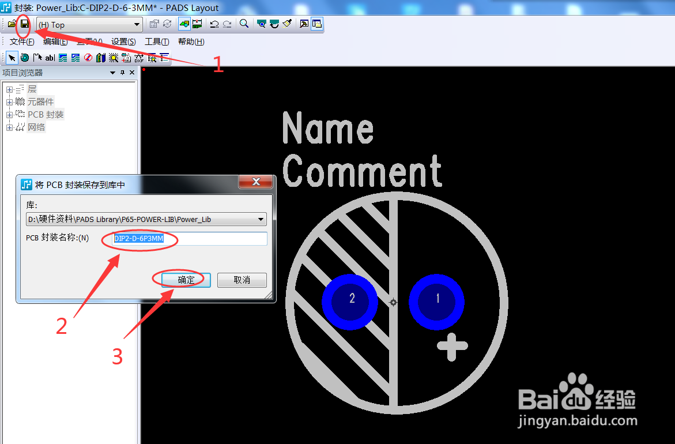This screenshot has width=675, height=444.
Task: Click the Decal Wizard star icon
Action: pyautogui.click(x=114, y=58)
